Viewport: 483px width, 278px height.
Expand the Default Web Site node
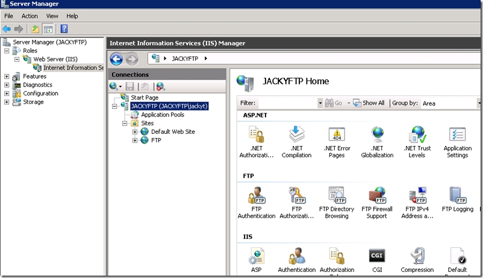(x=135, y=131)
